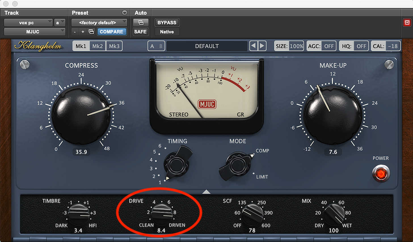The width and height of the screenshot is (413, 242).
Task: Open the MJUC plug-in selector dropdown
Action: [34, 32]
